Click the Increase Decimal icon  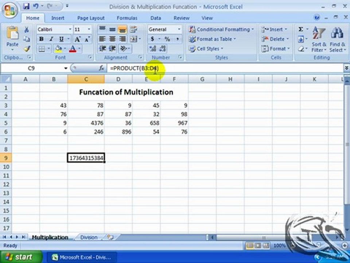(153, 49)
